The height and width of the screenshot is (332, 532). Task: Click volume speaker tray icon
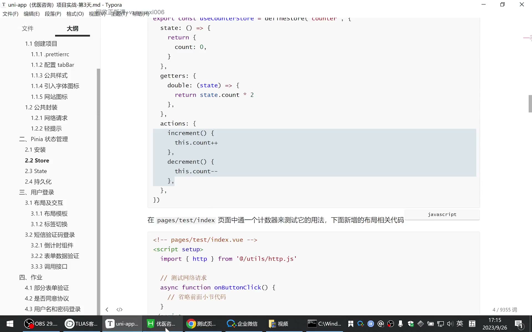450,323
